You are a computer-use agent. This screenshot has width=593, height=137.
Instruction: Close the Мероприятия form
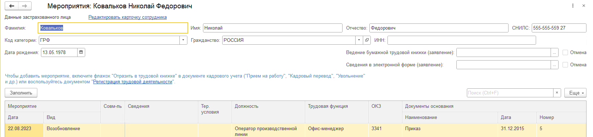tap(584, 6)
